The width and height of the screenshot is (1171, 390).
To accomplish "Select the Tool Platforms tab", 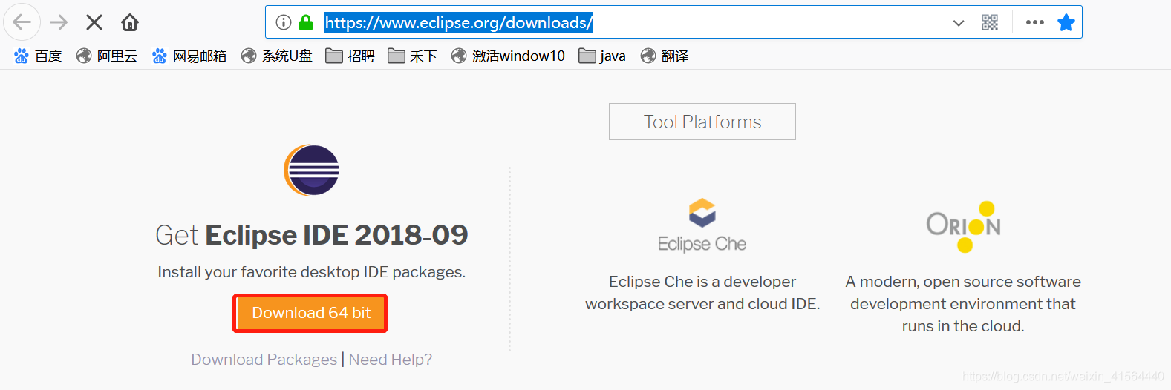I will click(x=702, y=122).
